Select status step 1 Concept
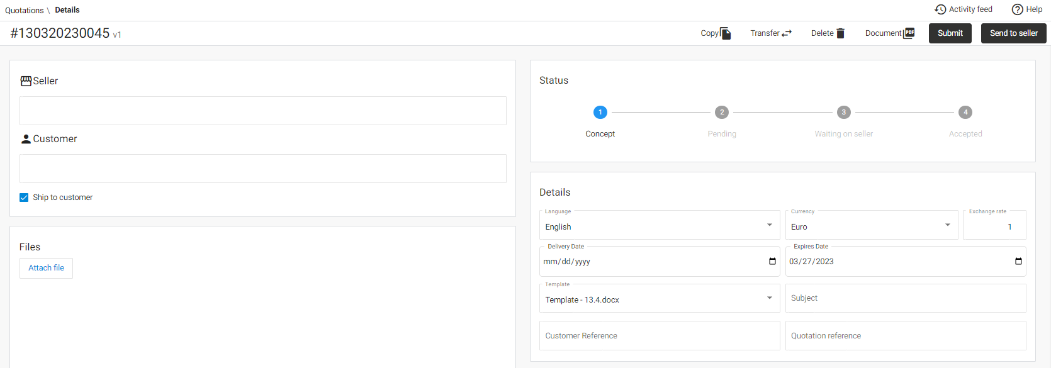 [x=600, y=112]
